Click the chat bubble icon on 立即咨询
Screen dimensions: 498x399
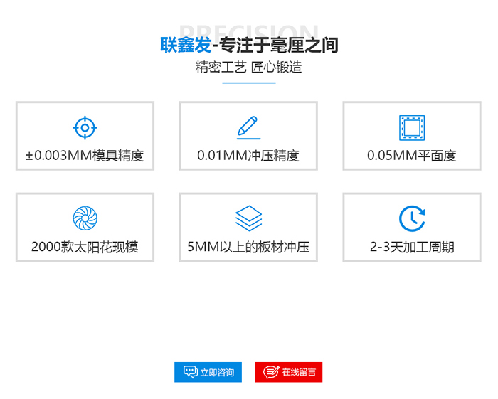pos(191,372)
